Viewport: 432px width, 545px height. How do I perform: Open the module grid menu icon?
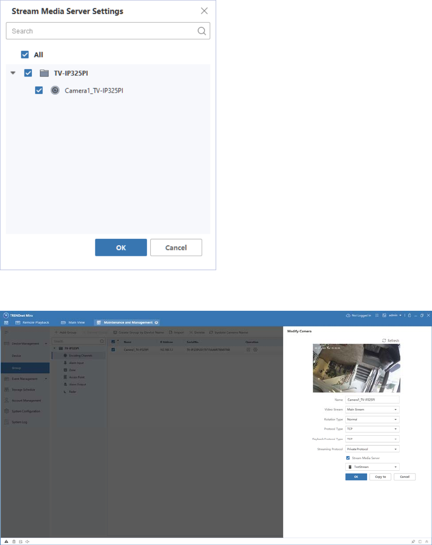tap(6, 323)
